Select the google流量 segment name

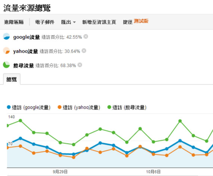pos(27,37)
